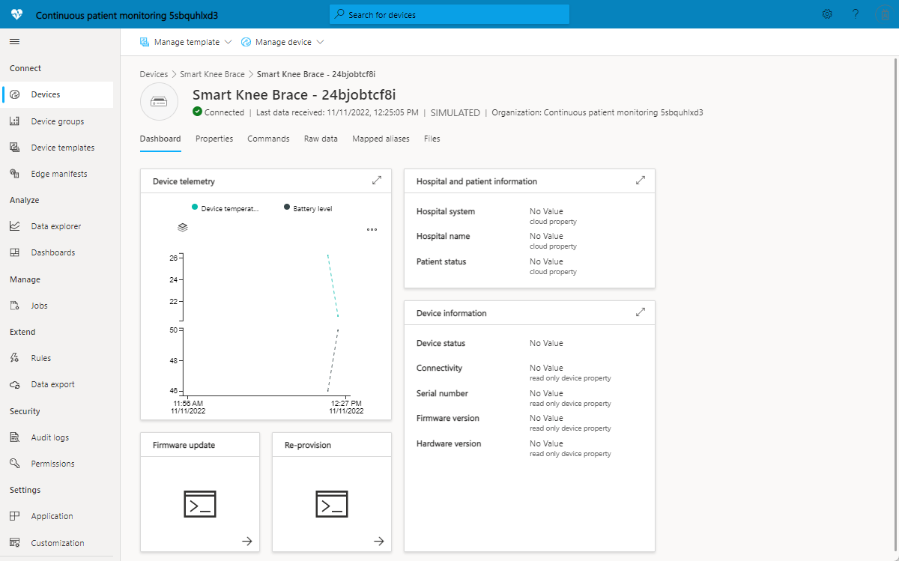The image size is (899, 561).
Task: Collapse the hamburger navigation menu
Action: (x=14, y=42)
